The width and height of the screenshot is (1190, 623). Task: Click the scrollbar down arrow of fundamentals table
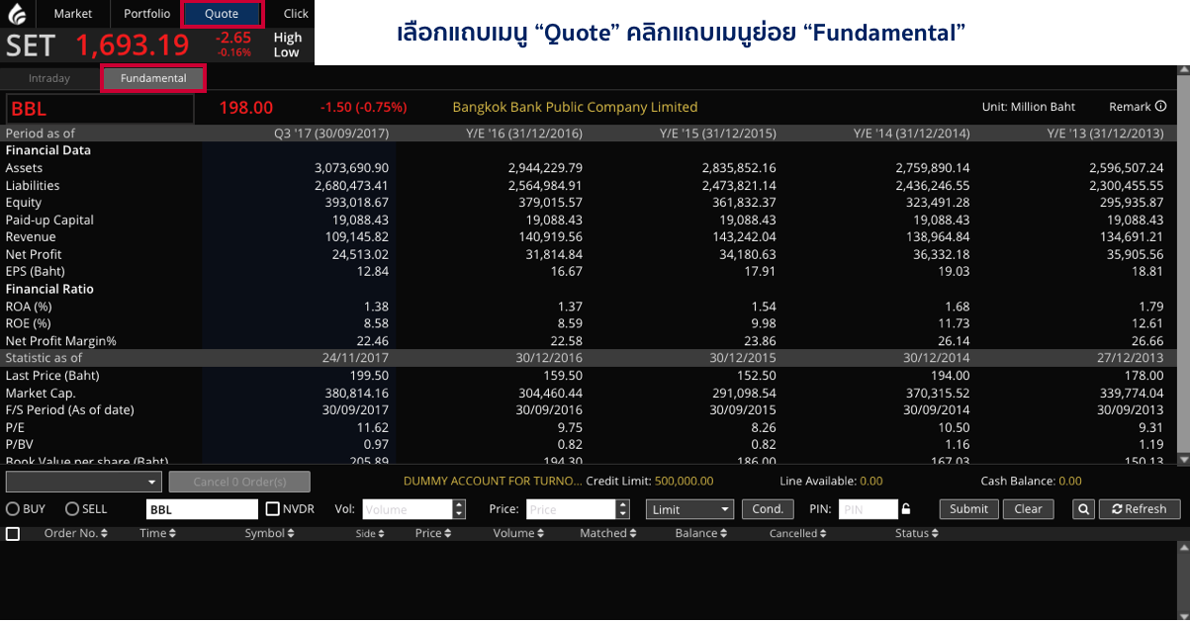coord(1184,460)
